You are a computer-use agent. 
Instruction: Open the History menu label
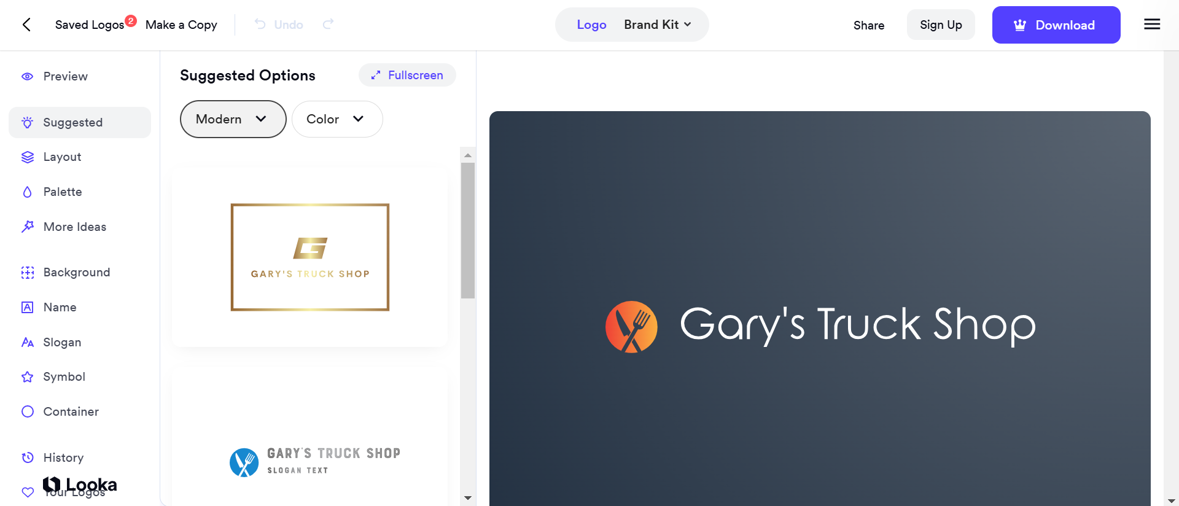64,457
